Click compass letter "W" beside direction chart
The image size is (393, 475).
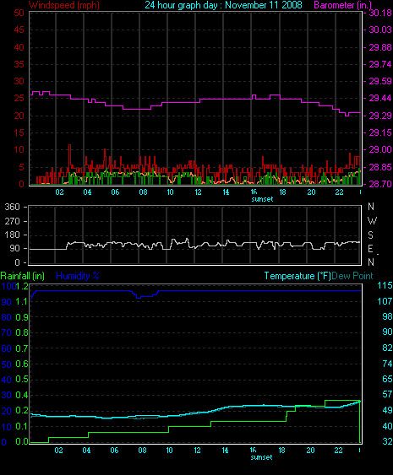372,221
